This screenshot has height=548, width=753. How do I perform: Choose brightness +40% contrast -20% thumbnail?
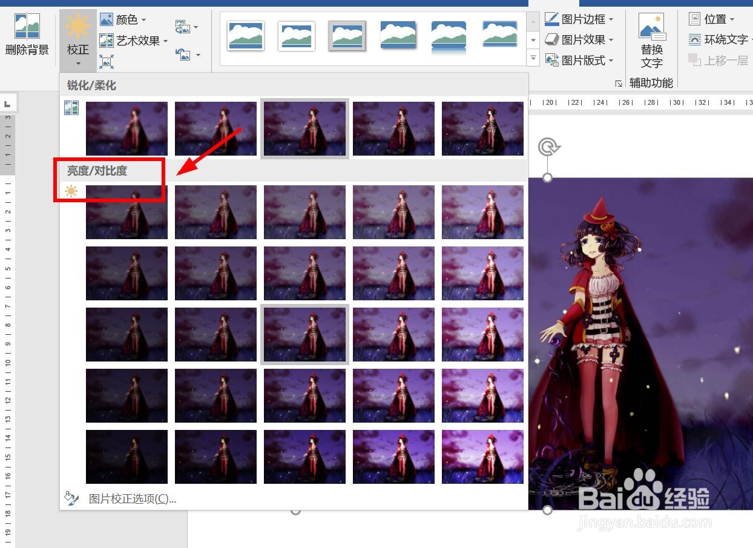pyautogui.click(x=482, y=273)
